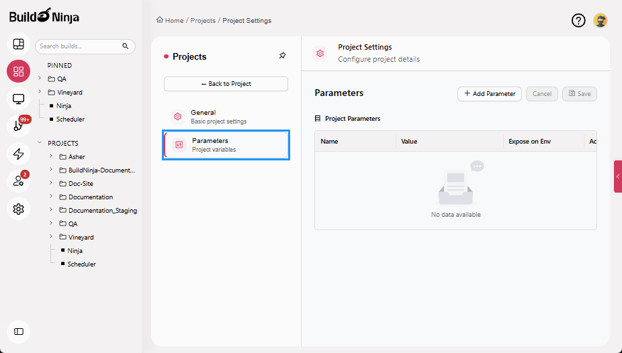This screenshot has height=353, width=622.
Task: Open the Projects grid icon in sidebar
Action: (19, 71)
